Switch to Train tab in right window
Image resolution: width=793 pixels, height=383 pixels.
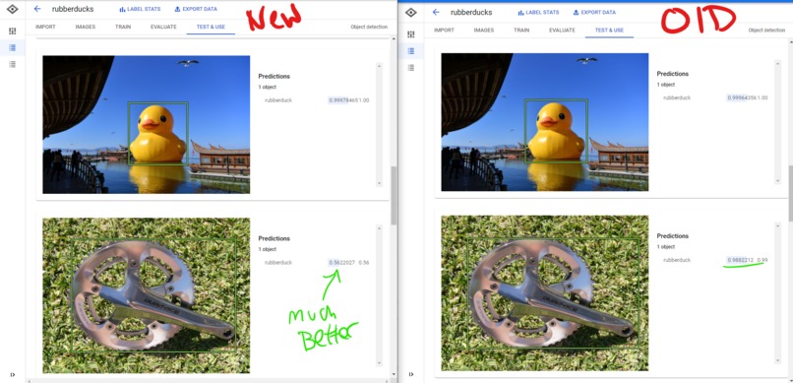point(521,30)
